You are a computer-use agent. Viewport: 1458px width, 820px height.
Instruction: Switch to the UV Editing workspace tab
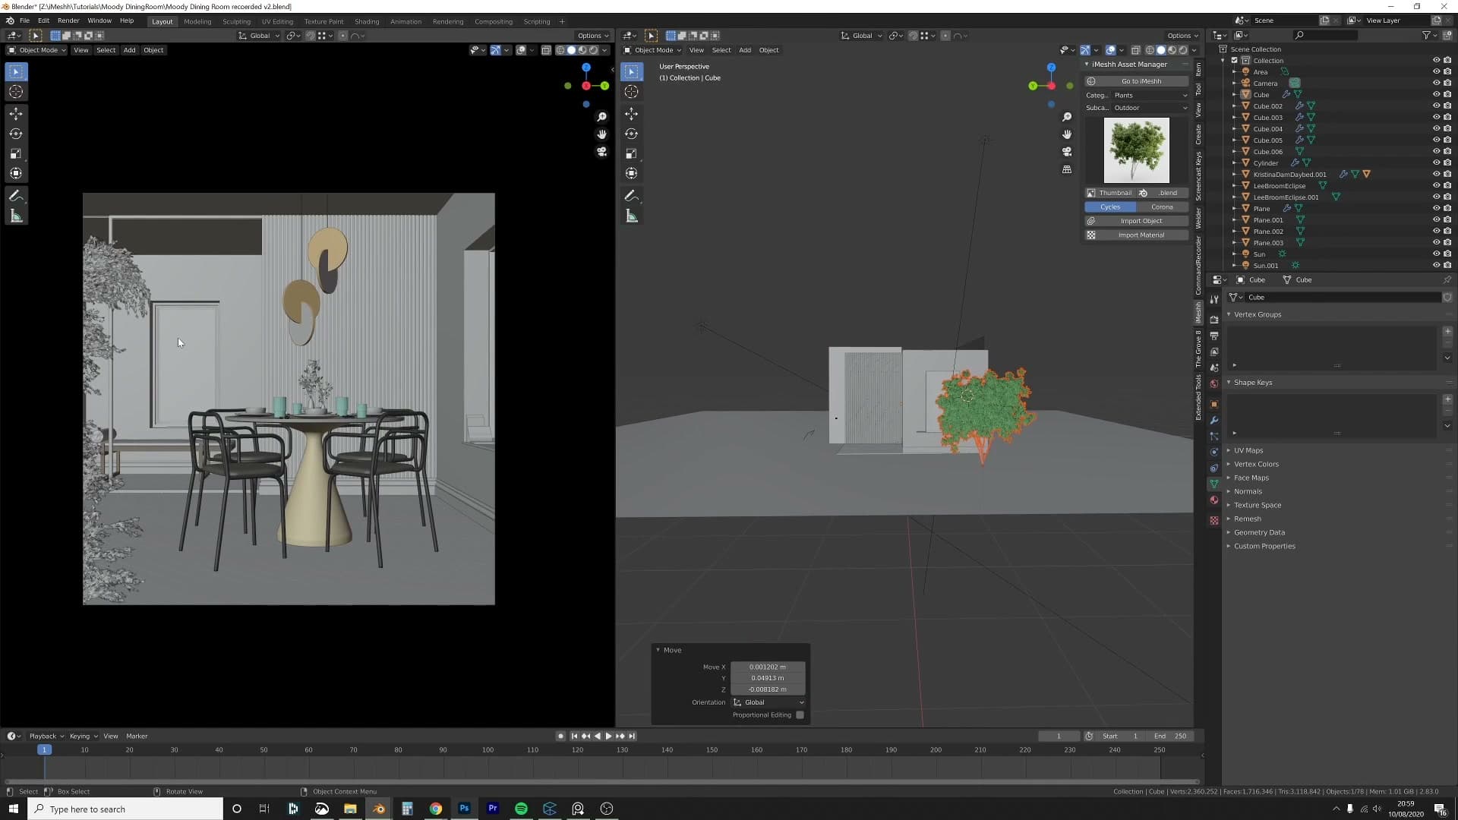pyautogui.click(x=277, y=21)
